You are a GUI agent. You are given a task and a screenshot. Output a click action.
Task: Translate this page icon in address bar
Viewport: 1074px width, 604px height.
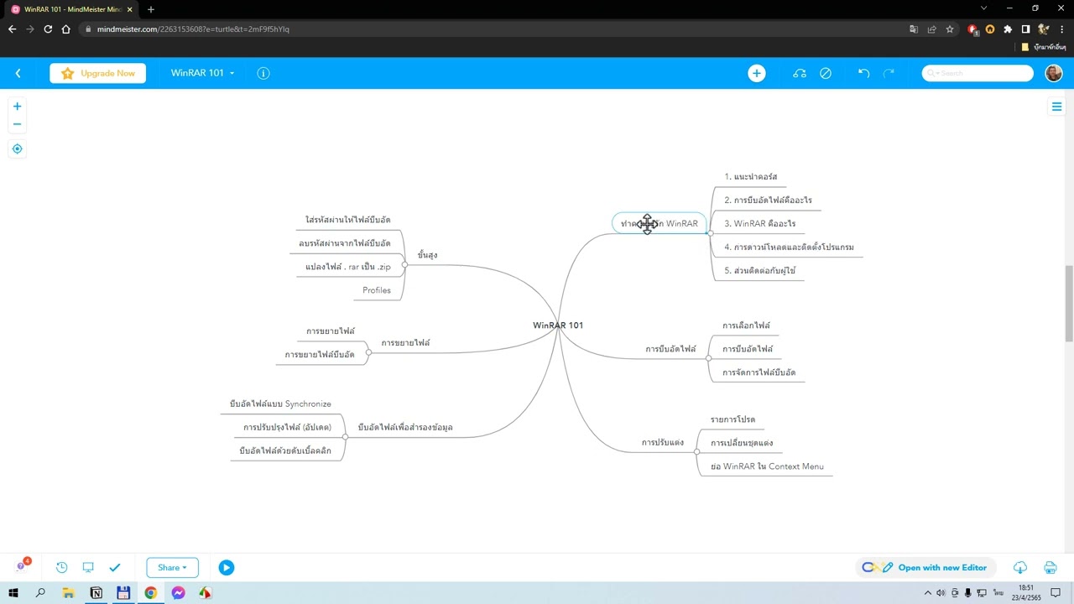914,29
